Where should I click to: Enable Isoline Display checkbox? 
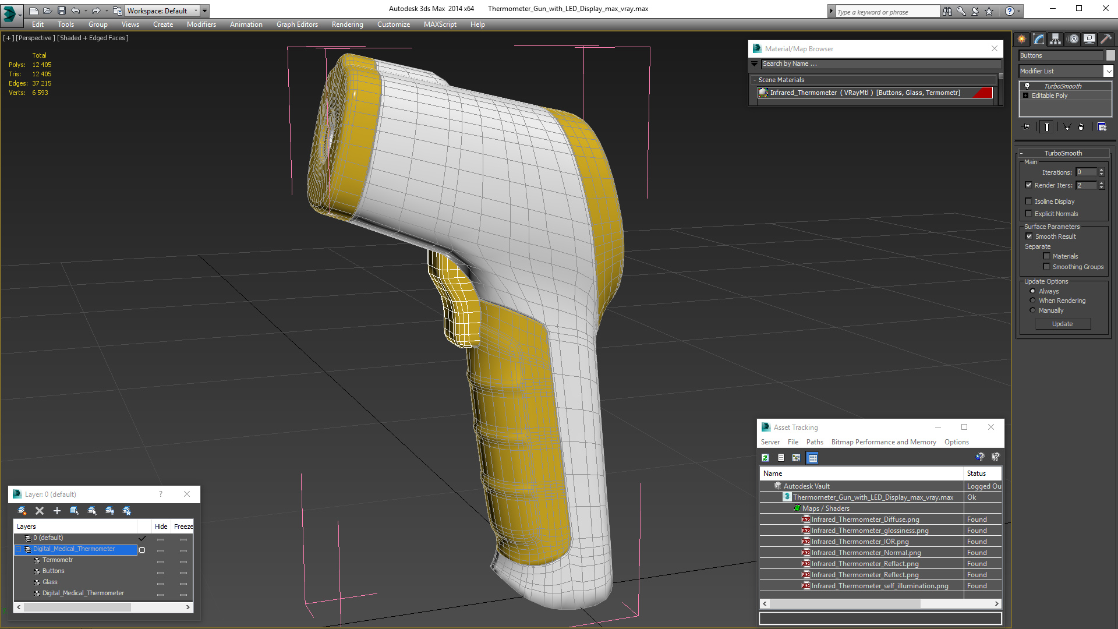tap(1028, 202)
